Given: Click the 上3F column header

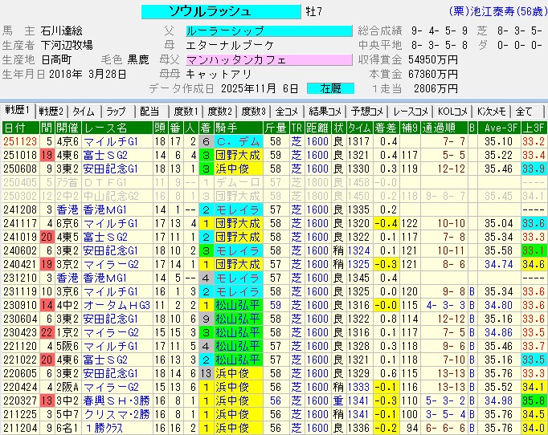Looking at the screenshot, I should [533, 128].
